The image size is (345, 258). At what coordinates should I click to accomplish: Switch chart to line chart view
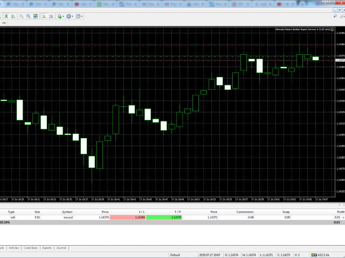point(13,16)
